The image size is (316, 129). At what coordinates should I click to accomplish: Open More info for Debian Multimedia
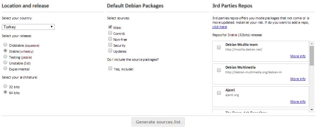(298, 79)
